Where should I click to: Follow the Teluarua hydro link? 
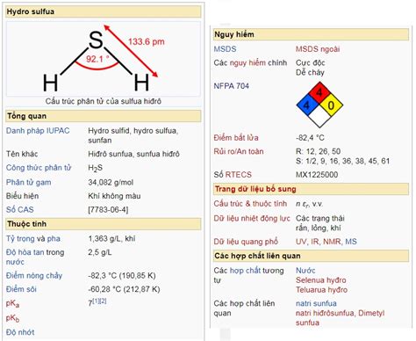click(321, 290)
